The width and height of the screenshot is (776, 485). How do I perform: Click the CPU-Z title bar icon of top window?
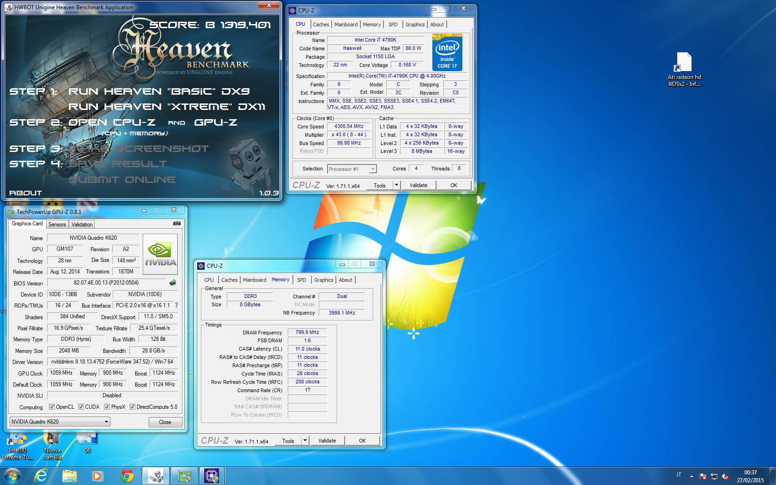292,10
